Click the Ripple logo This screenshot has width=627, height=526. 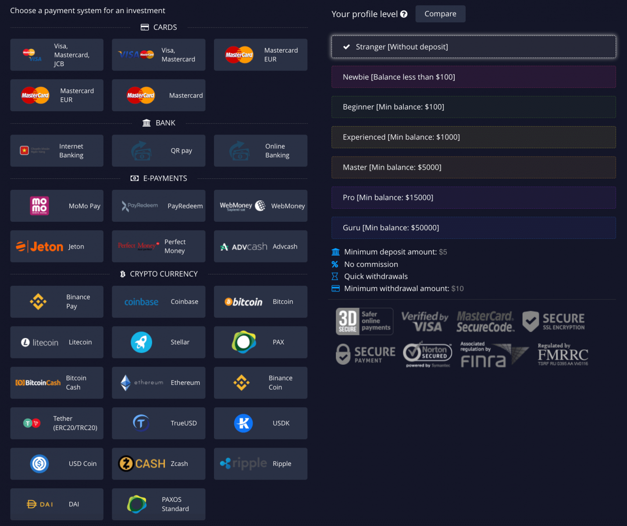(243, 463)
